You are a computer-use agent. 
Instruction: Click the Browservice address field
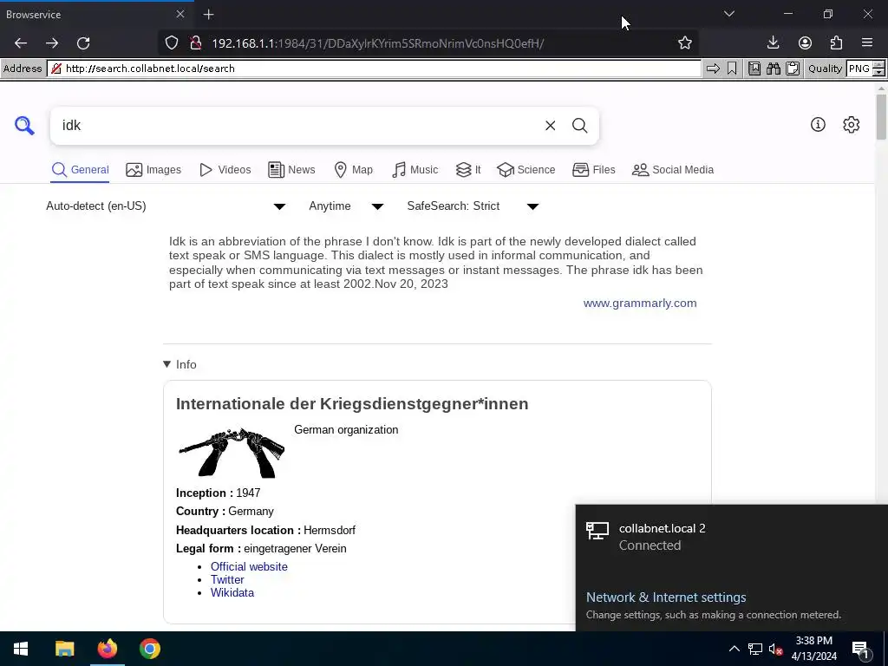(374, 69)
